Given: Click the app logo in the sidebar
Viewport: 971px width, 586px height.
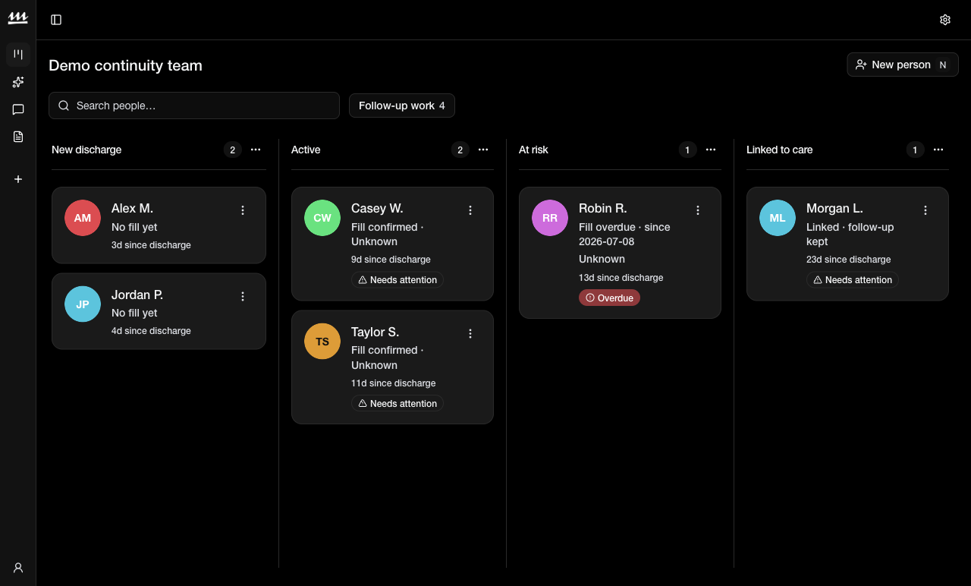Looking at the screenshot, I should (x=17, y=19).
